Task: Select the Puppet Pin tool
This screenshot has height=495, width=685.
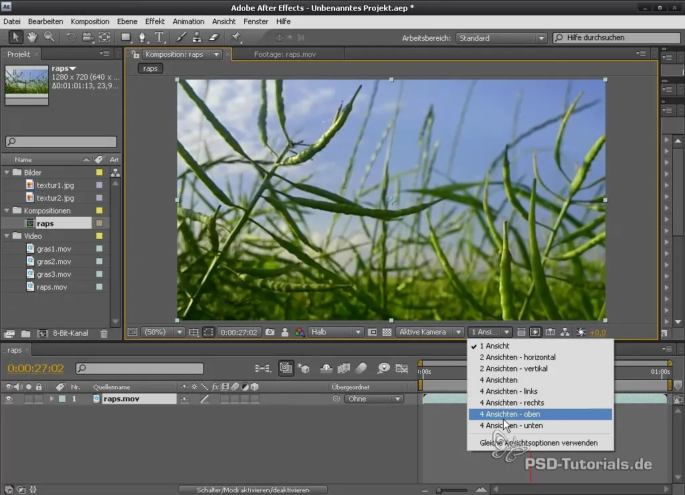Action: [x=235, y=37]
